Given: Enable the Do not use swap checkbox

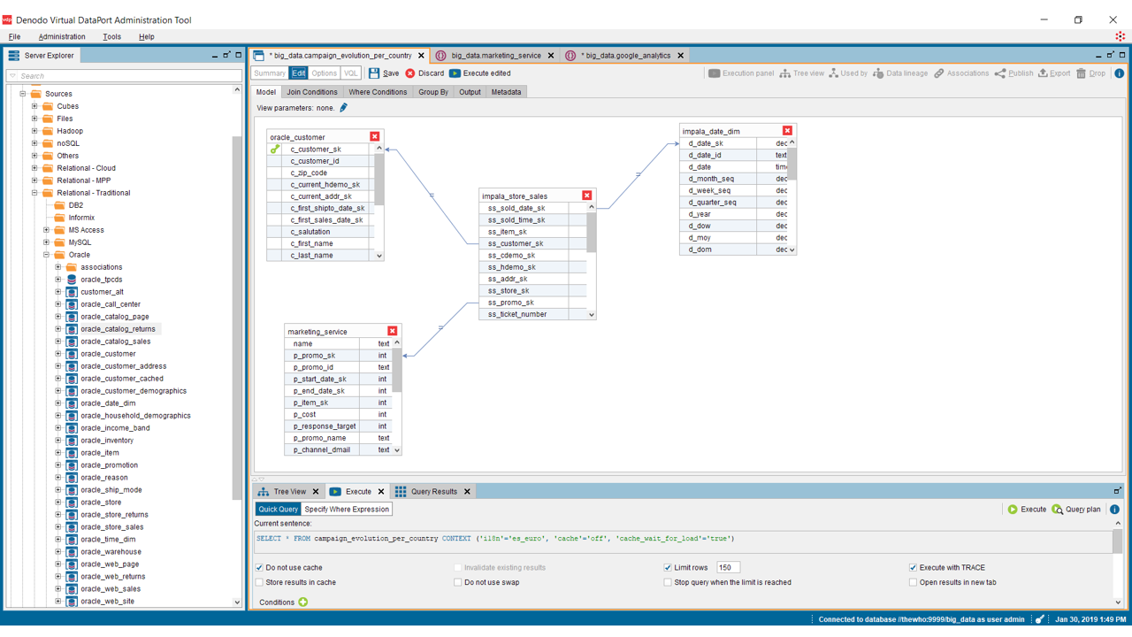Looking at the screenshot, I should pyautogui.click(x=457, y=583).
